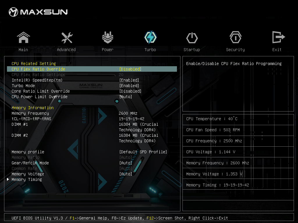
Task: Click the sidebar Memory Voltage 1.353 V readout
Action: 214,174
